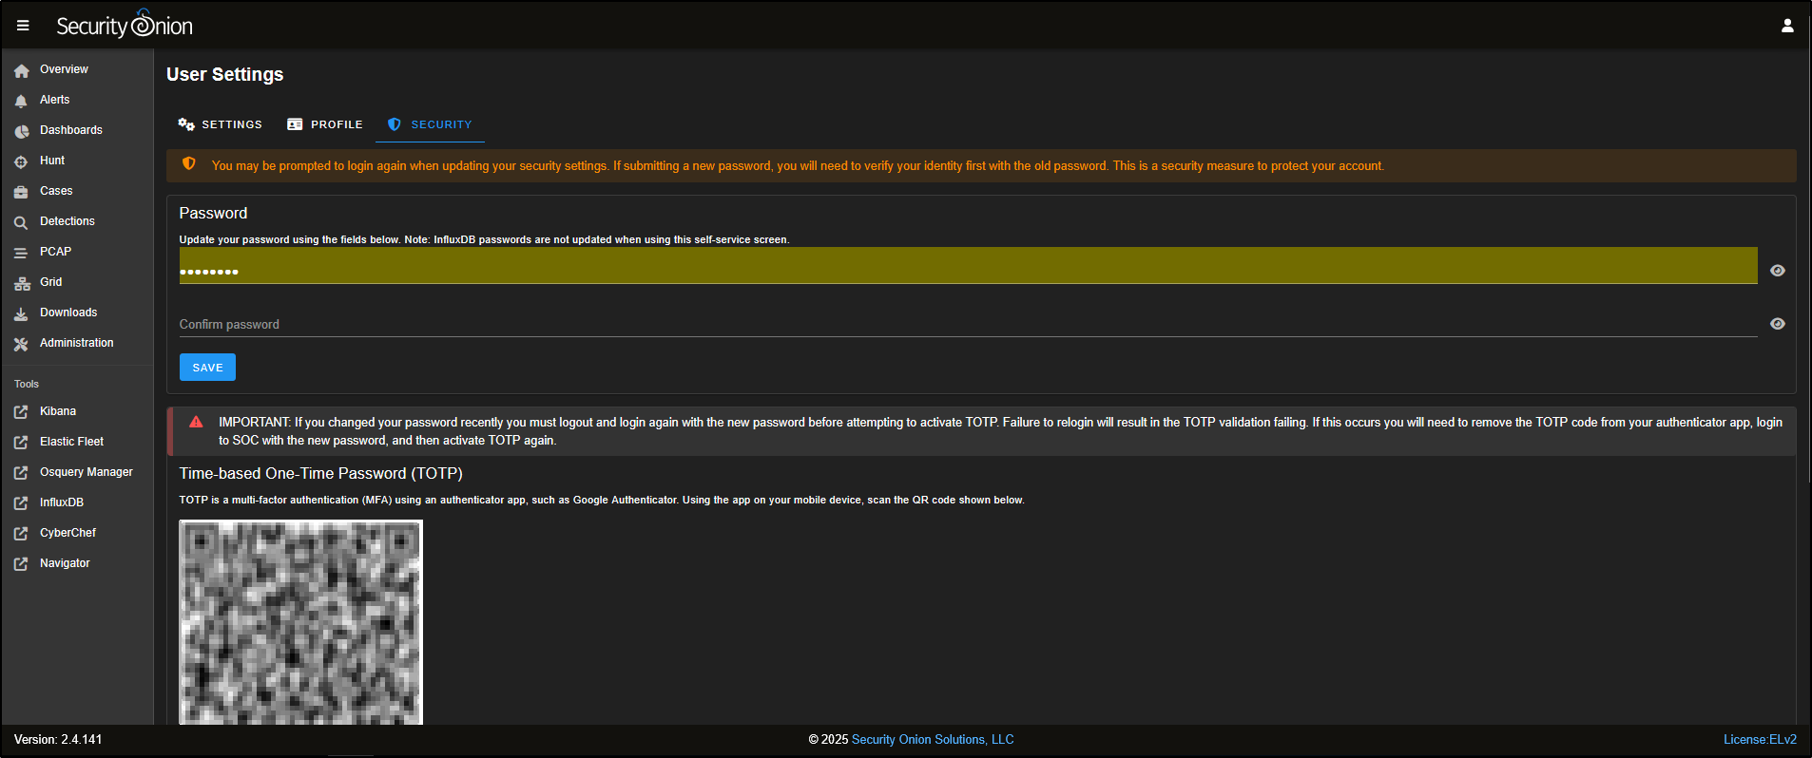Image resolution: width=1812 pixels, height=758 pixels.
Task: Open Security Onion Solutions, LLC link
Action: (x=932, y=739)
